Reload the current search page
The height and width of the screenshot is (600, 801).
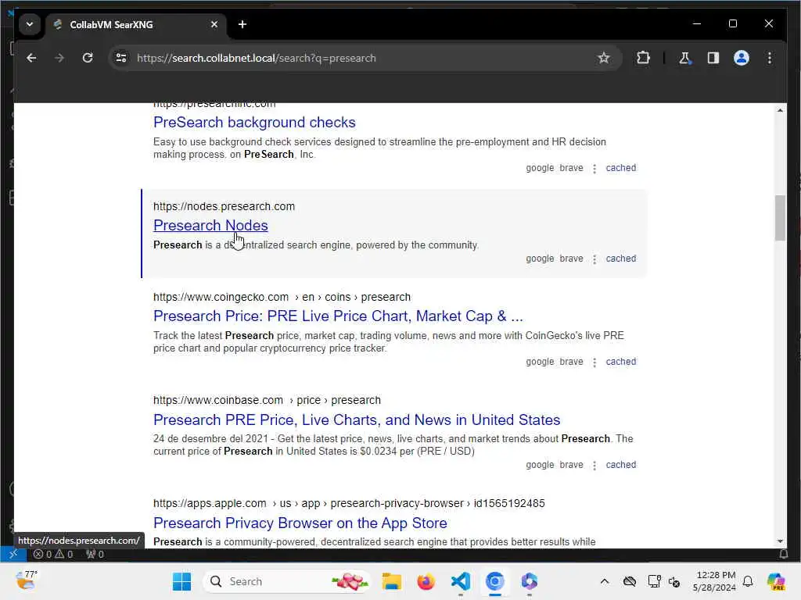(88, 58)
